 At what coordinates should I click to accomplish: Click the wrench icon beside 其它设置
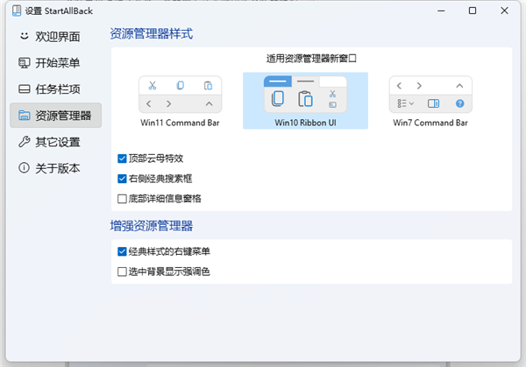click(x=25, y=142)
